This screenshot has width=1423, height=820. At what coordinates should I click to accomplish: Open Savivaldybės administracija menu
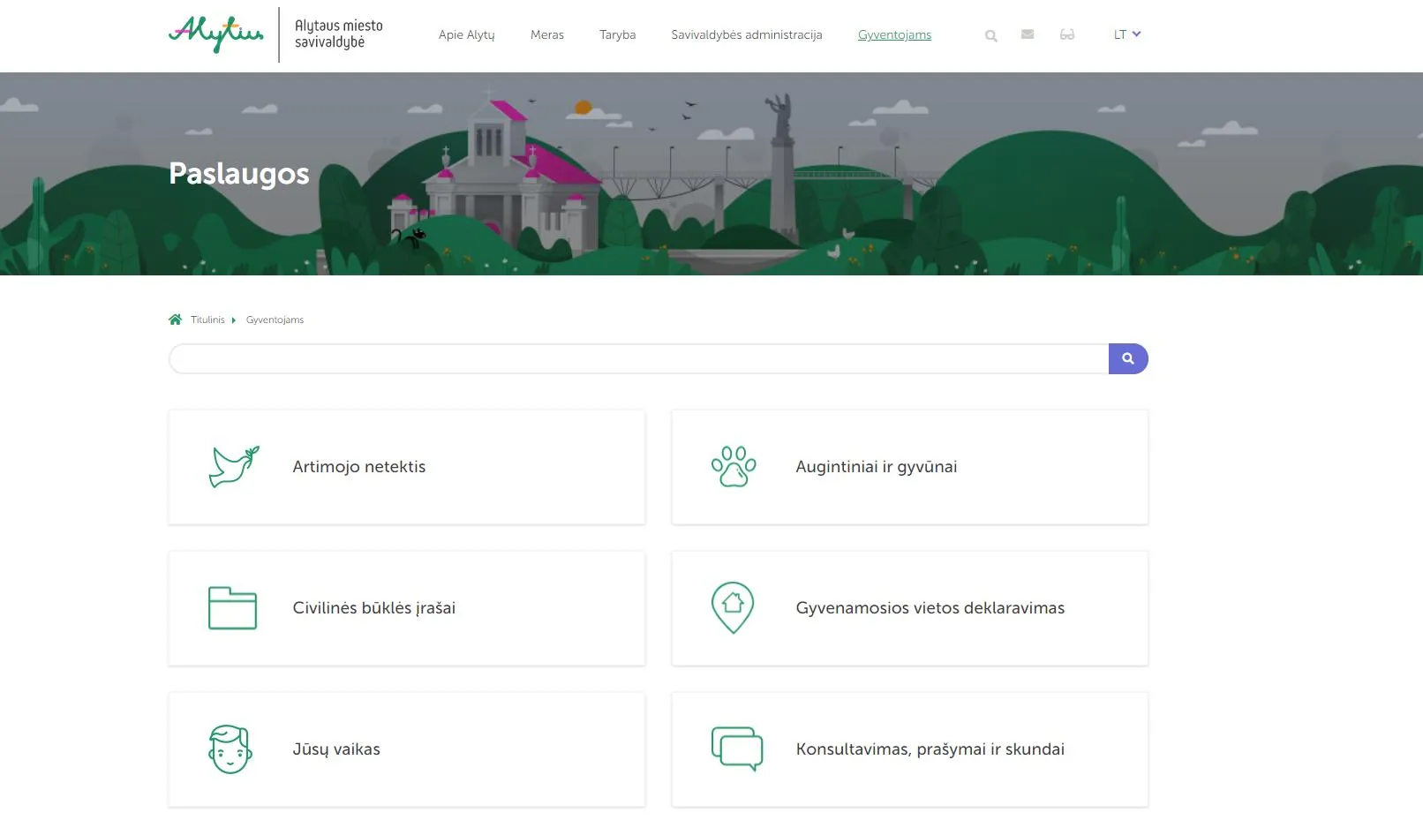click(746, 35)
